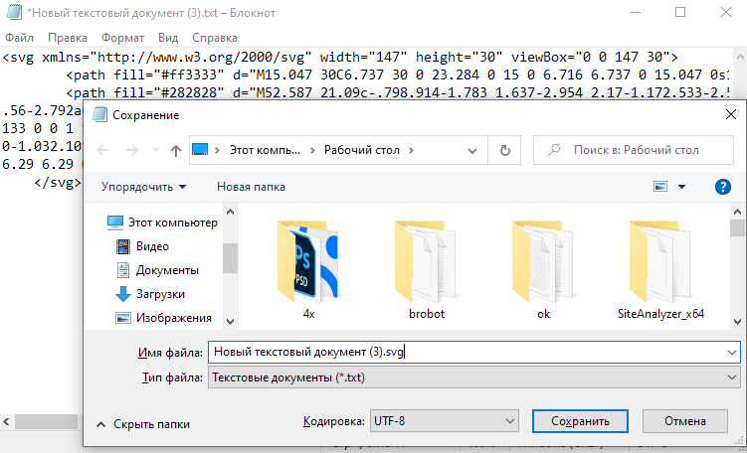The width and height of the screenshot is (747, 453).
Task: Open the Справка menu in Notepad
Action: click(215, 38)
